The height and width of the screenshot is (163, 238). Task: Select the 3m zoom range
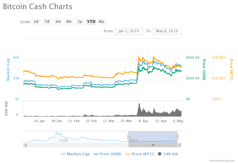(x=69, y=22)
